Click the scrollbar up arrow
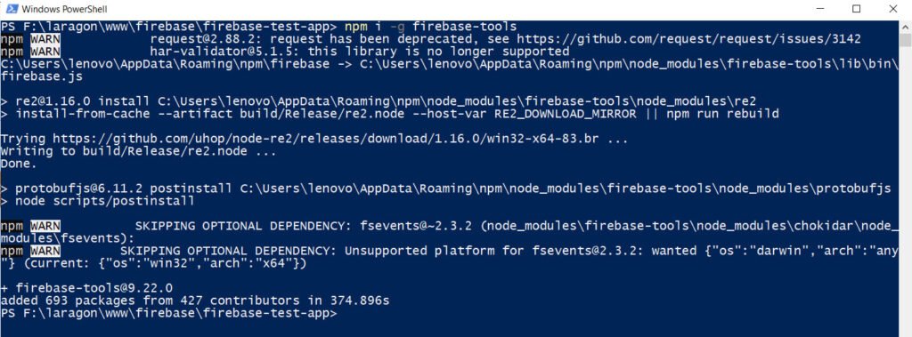912x337 pixels. [x=905, y=26]
